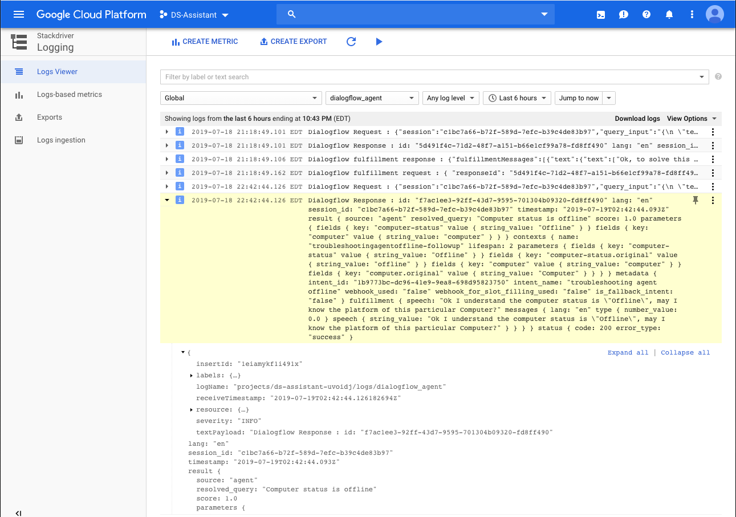This screenshot has height=517, width=736.
Task: Open more options for the 21:18:49.162 fulfillment request row
Action: (713, 173)
